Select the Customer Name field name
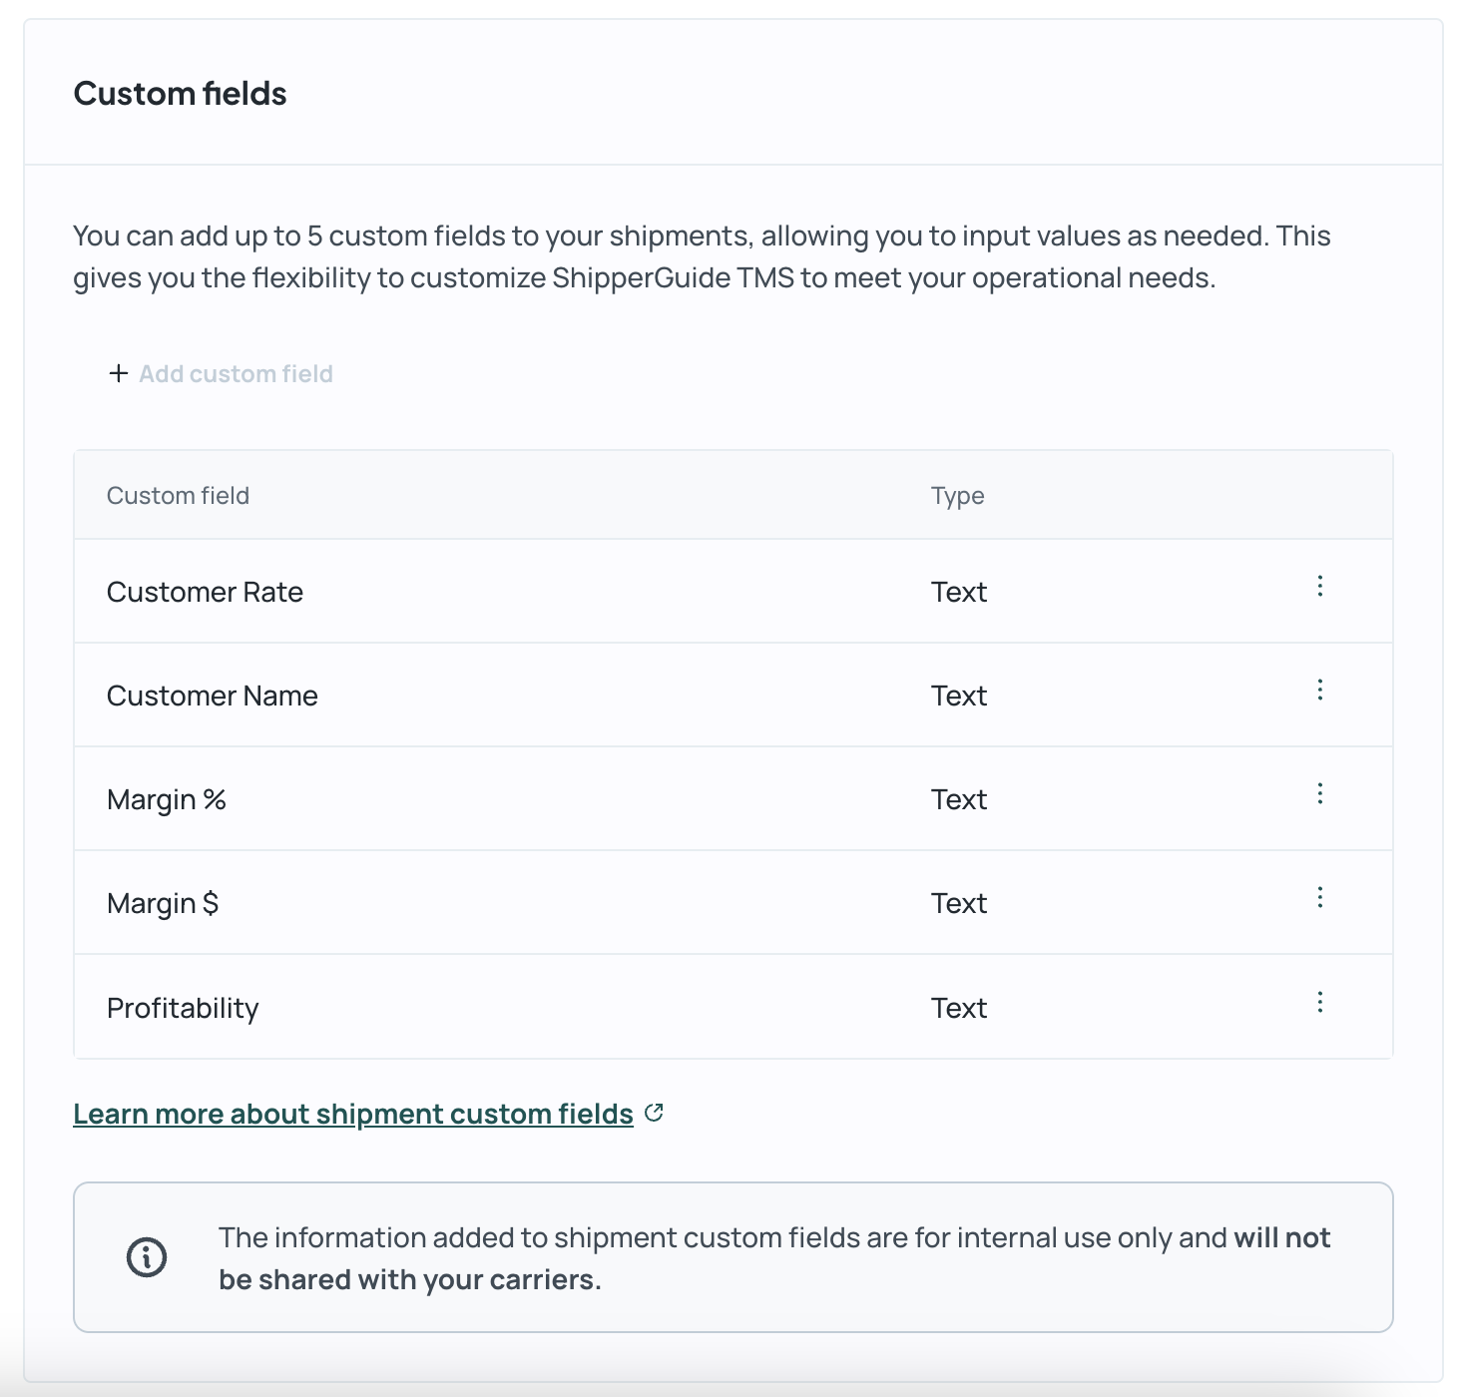Image resolution: width=1461 pixels, height=1397 pixels. [213, 696]
